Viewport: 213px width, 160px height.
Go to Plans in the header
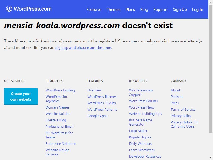pos(130,10)
